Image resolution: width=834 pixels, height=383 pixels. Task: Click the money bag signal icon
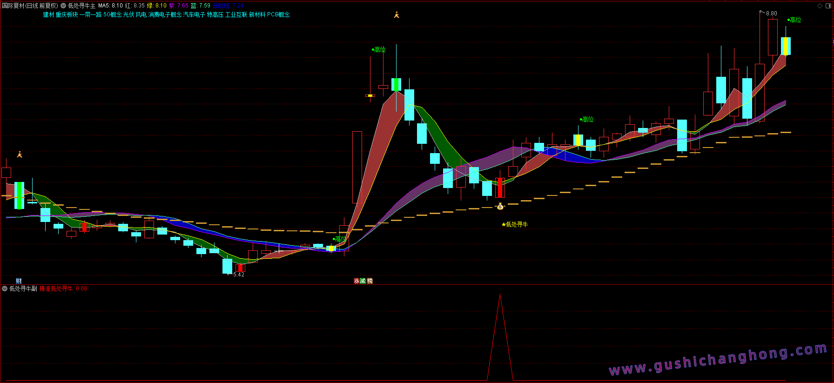pyautogui.click(x=500, y=206)
